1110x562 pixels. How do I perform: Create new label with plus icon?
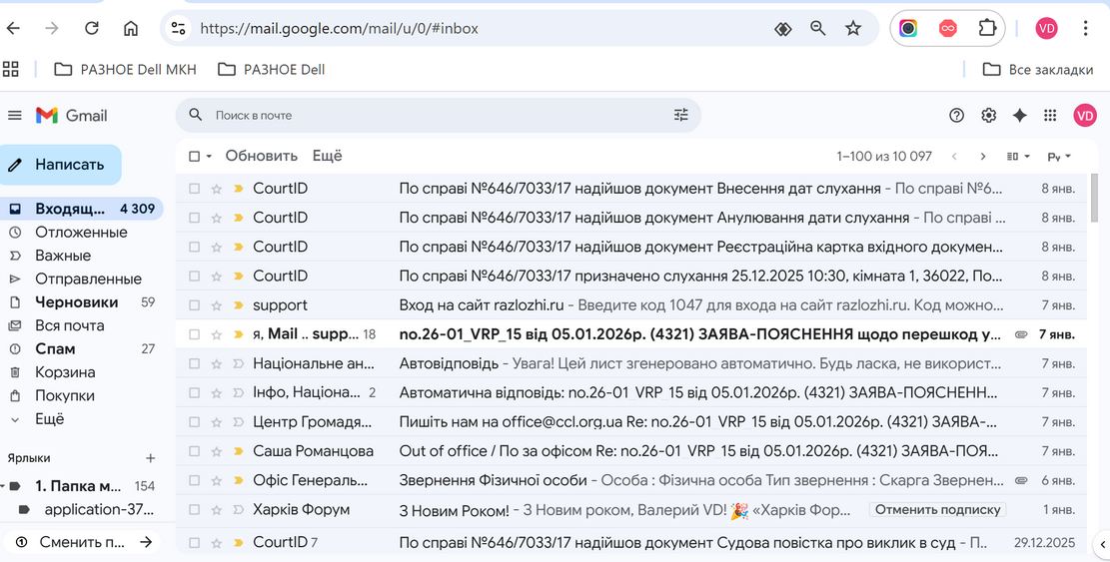tap(150, 458)
